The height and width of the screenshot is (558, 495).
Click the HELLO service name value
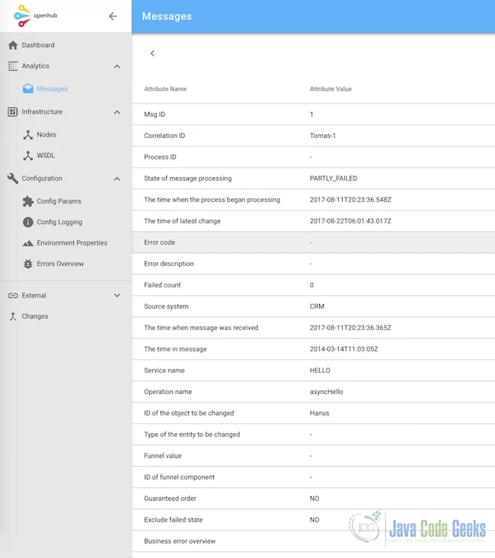point(320,370)
